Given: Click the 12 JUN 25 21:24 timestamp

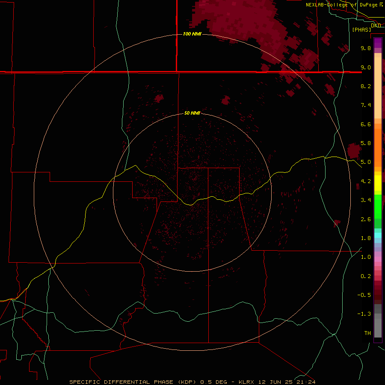Looking at the screenshot, I should (x=287, y=382).
